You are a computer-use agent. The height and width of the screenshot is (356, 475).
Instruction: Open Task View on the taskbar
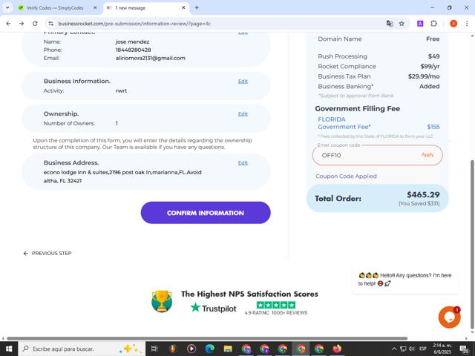pos(154,349)
